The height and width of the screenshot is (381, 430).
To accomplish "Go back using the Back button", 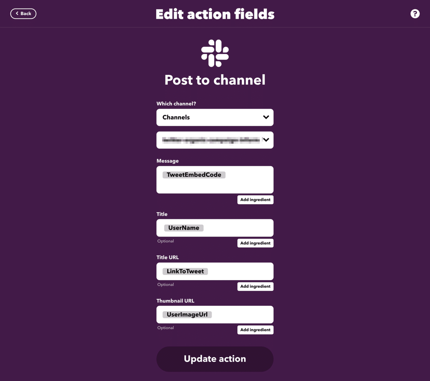I will tap(23, 14).
